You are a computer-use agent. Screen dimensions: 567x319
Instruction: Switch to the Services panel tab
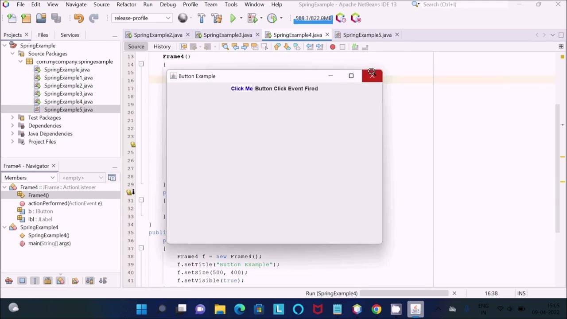70,35
